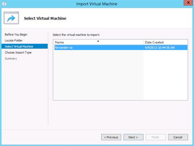Viewport: 194px width, 146px height.
Task: Sort the list by Date Created
Action: coord(165,42)
